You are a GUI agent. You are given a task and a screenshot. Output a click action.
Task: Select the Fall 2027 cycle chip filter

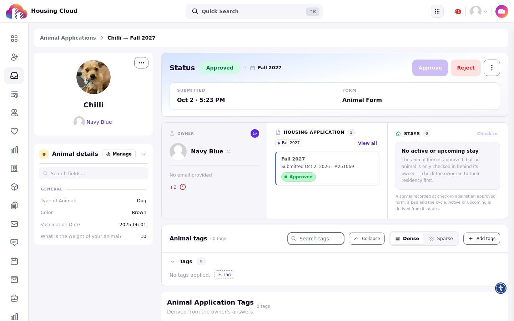pos(289,143)
